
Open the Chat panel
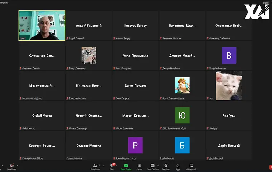coord(112,166)
